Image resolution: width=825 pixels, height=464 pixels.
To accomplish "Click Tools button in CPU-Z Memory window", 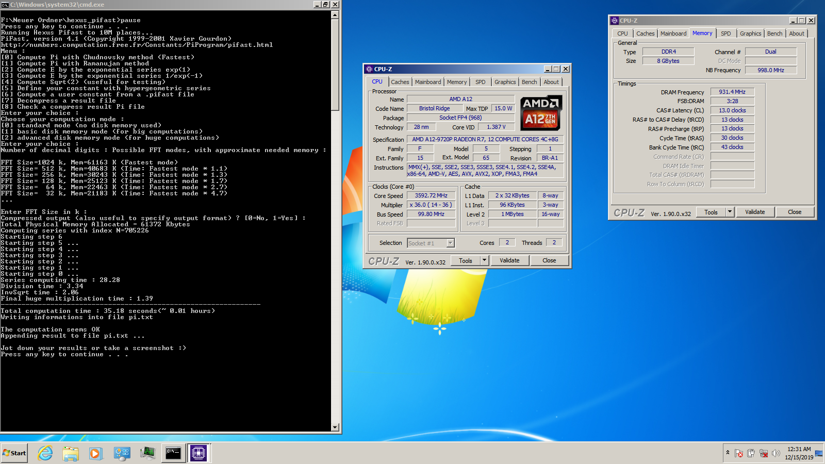I will 711,212.
